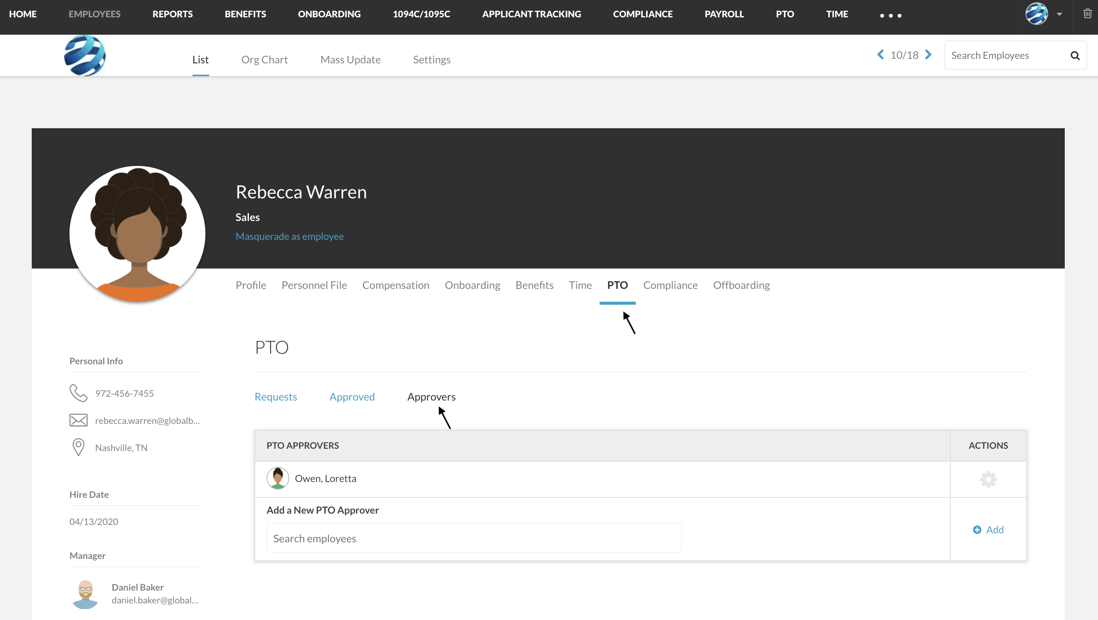
Task: Open the ONBOARDING top menu
Action: (330, 14)
